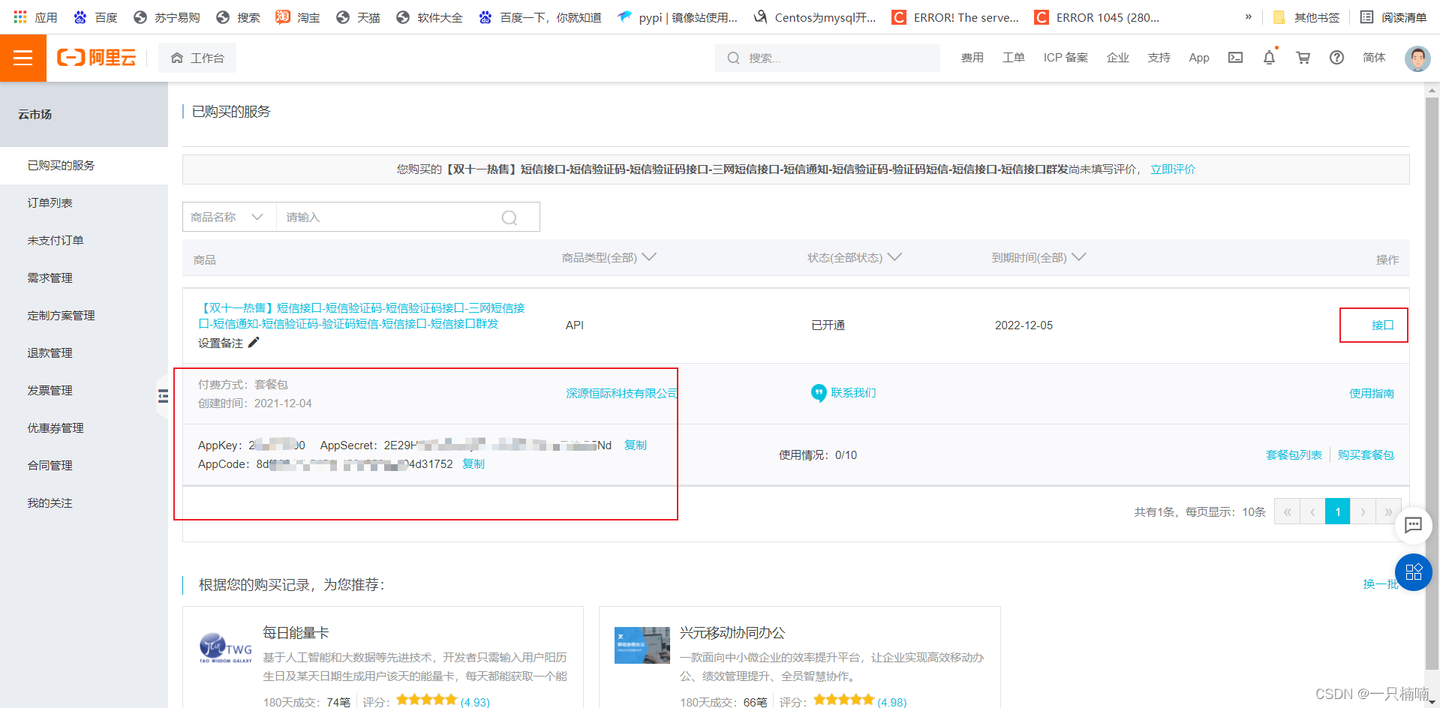Select 合同管理 in sidebar
The width and height of the screenshot is (1440, 708).
[84, 465]
